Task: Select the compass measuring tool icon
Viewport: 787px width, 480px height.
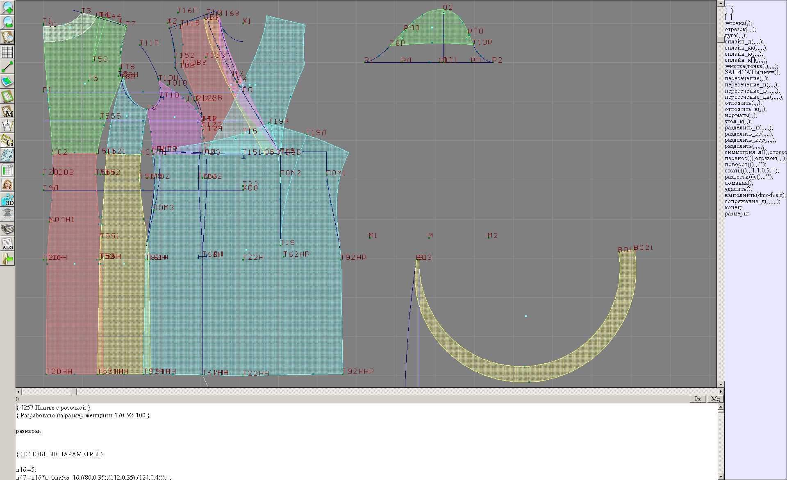Action: click(x=7, y=126)
